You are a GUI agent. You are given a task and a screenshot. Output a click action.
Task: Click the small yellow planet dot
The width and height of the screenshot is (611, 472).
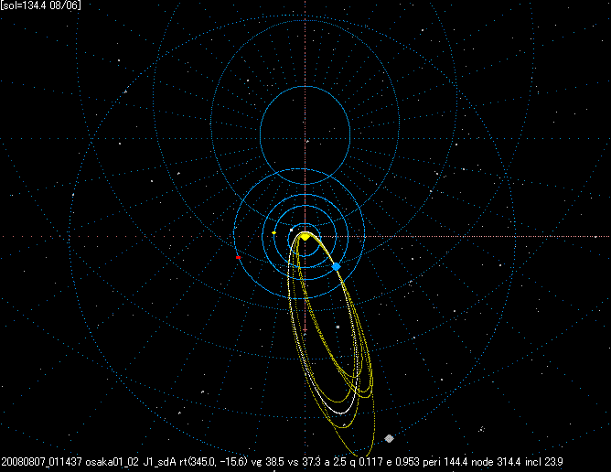click(273, 233)
